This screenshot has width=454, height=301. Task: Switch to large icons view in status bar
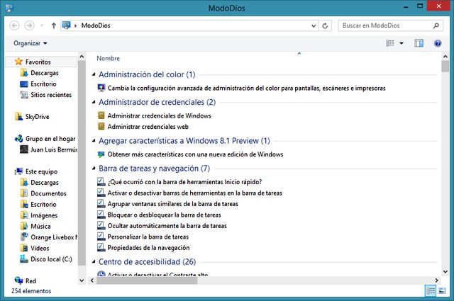(443, 291)
